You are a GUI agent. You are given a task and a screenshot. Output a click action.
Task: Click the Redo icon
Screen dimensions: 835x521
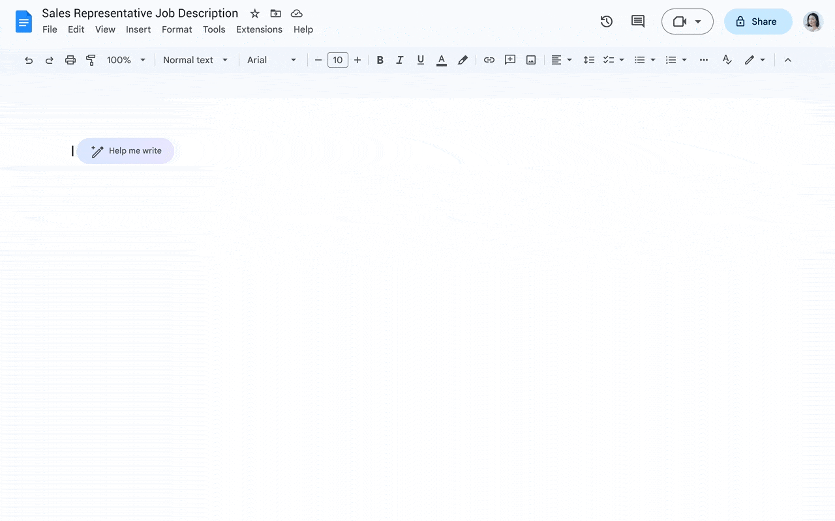[x=50, y=59]
